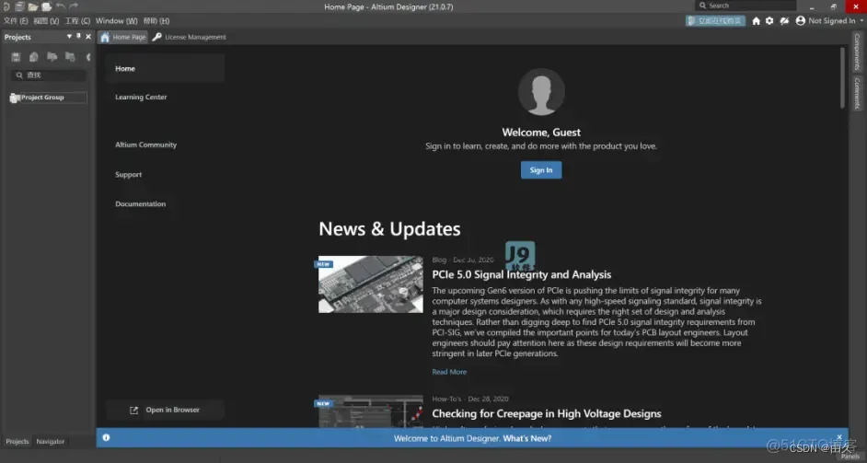Open the settings gear icon at top right
867x463 pixels.
(769, 21)
